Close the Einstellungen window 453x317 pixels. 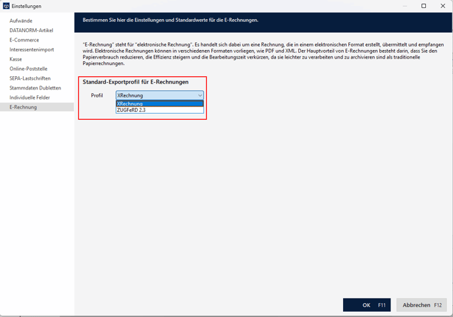coord(442,6)
